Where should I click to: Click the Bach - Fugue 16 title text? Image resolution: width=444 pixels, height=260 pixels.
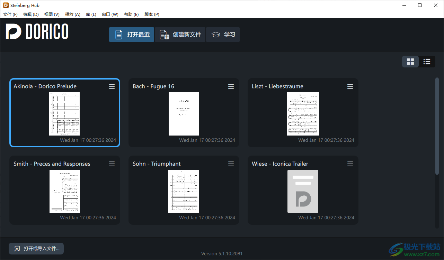(x=153, y=86)
